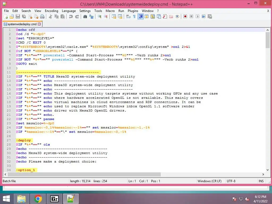Open the Language menu
Image resolution: width=272 pixels, height=204 pixels.
[x=69, y=11]
